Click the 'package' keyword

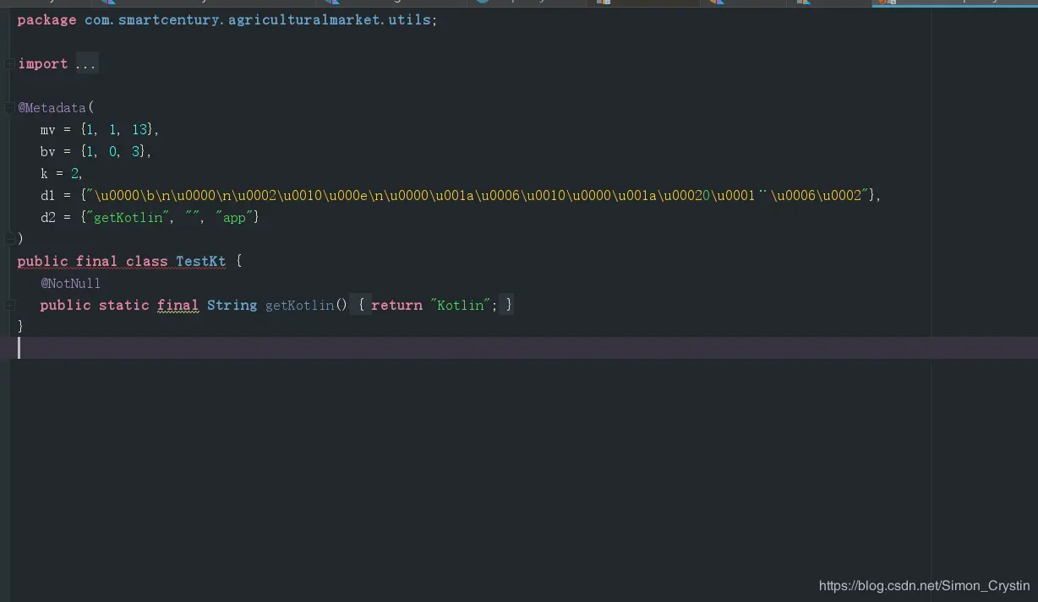[x=46, y=20]
